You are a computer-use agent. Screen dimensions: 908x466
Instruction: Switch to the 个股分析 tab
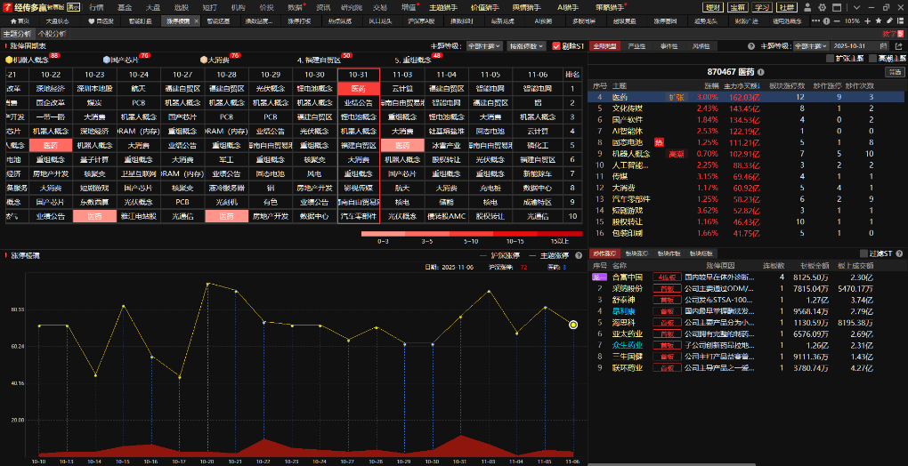pyautogui.click(x=51, y=33)
